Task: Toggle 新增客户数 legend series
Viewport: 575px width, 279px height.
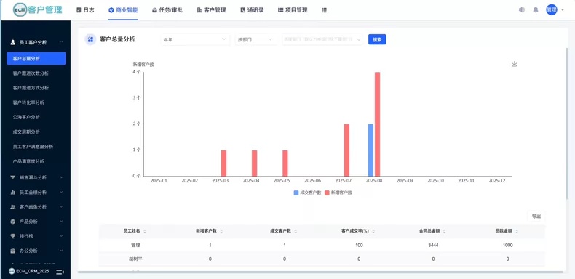Action: coord(338,193)
